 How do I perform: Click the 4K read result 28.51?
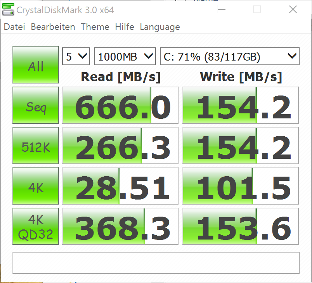pyautogui.click(x=120, y=186)
